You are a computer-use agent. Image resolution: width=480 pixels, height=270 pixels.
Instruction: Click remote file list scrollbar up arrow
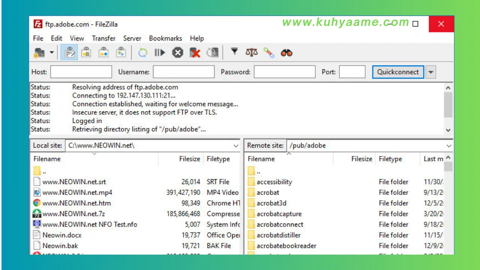tap(448, 158)
